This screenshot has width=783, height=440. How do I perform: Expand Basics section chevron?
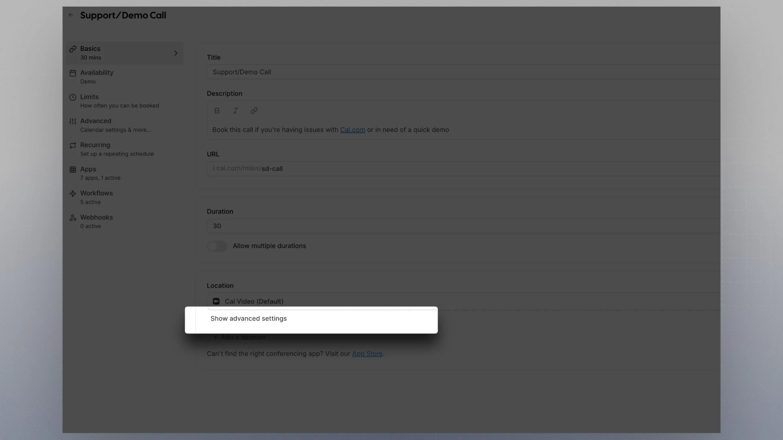(176, 53)
